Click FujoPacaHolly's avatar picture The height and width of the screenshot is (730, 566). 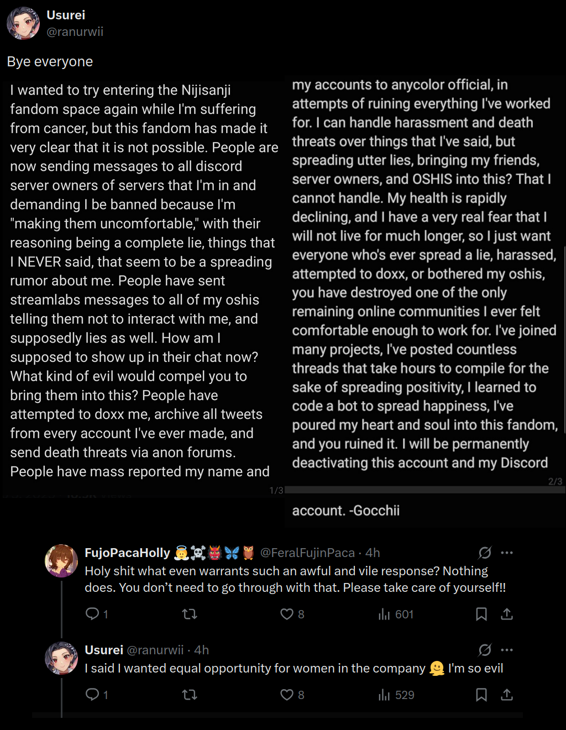point(61,561)
